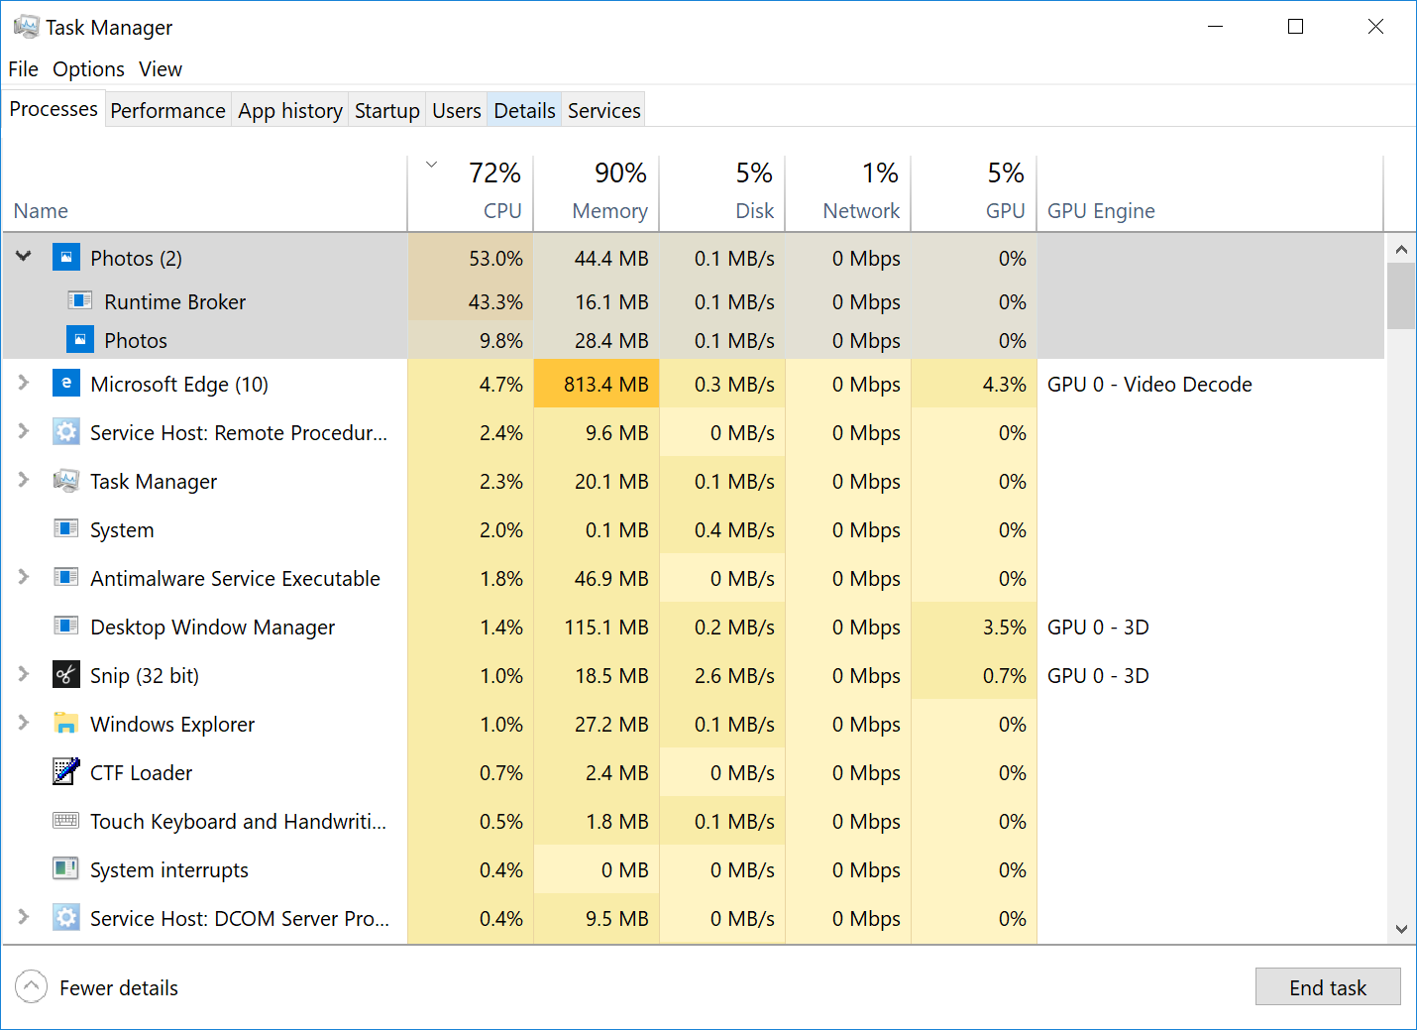
Task: Click the 43.3% CPU cell
Action: click(471, 301)
